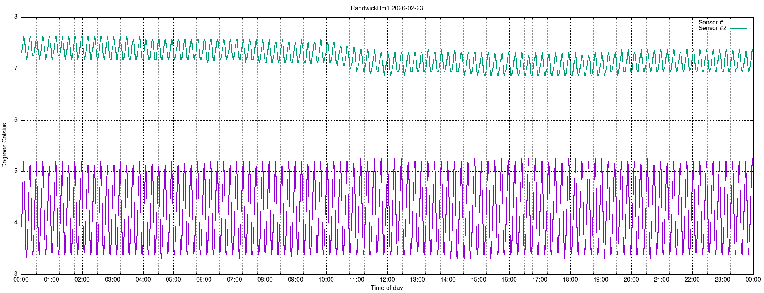Click the 18:00 time axis label
This screenshot has width=764, height=293.
(x=570, y=280)
